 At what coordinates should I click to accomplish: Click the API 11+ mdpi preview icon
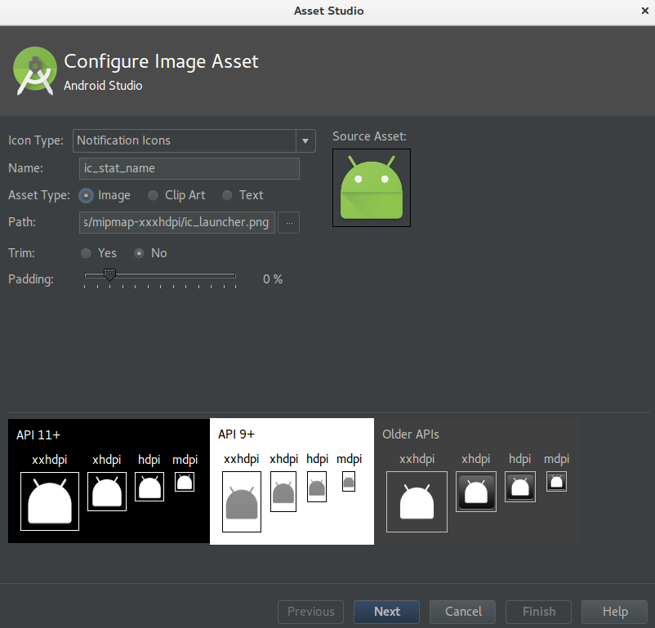185,482
